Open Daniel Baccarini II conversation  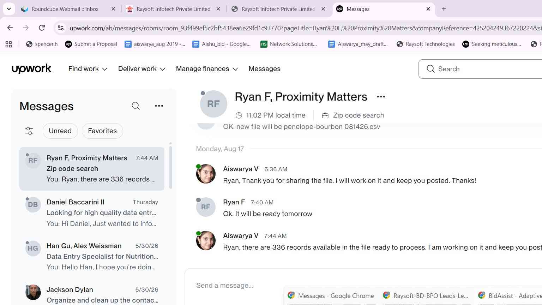(x=92, y=213)
